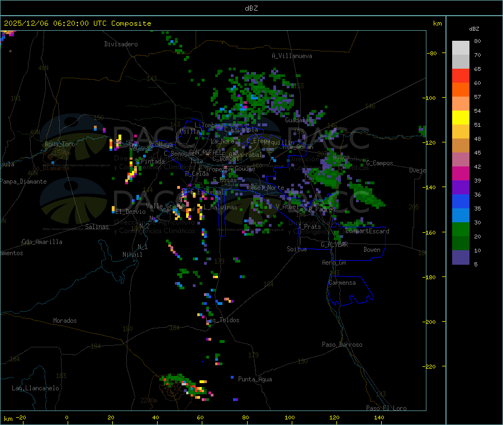The width and height of the screenshot is (503, 425).
Task: Click the Soitue map label
Action: [x=297, y=249]
